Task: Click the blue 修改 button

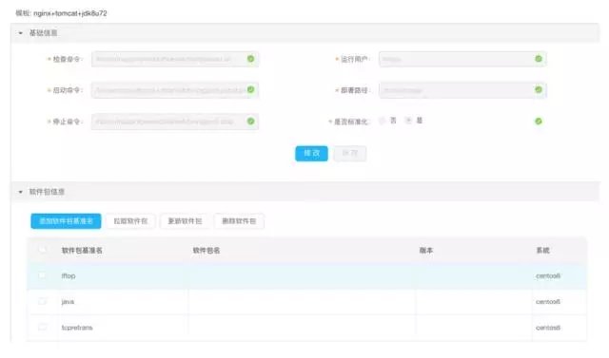Action: [311, 154]
